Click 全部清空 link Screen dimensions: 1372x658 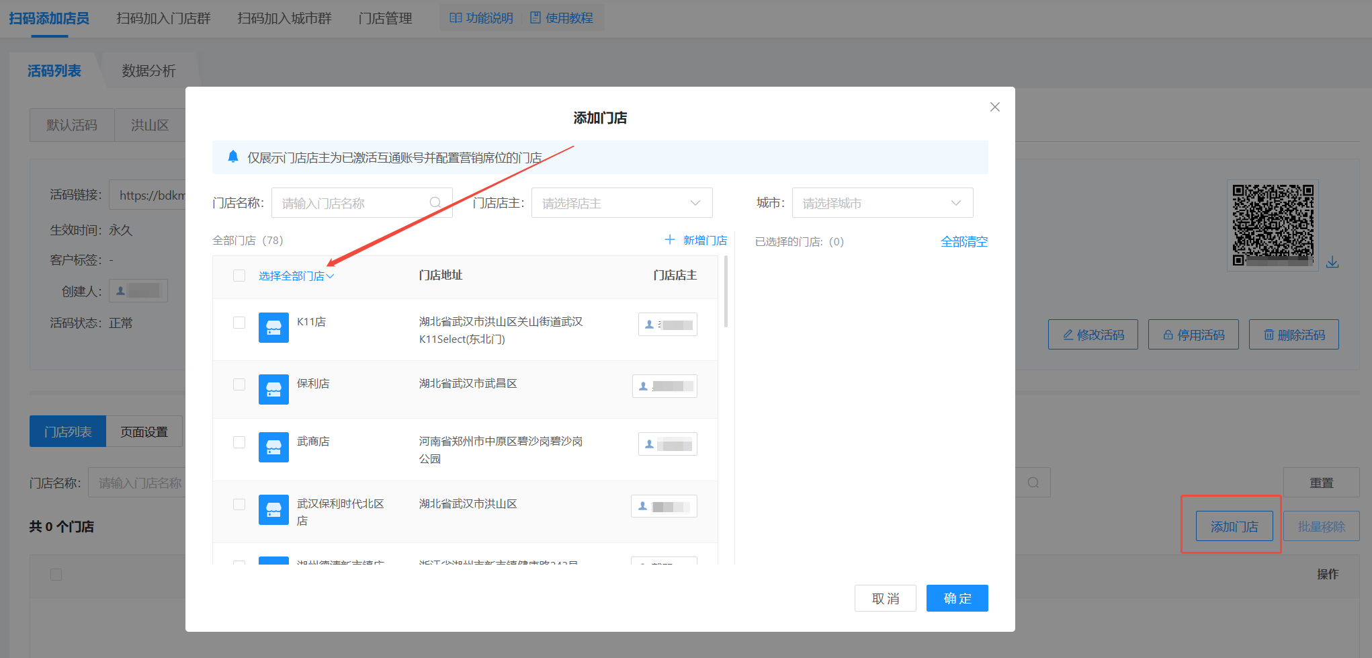point(964,241)
